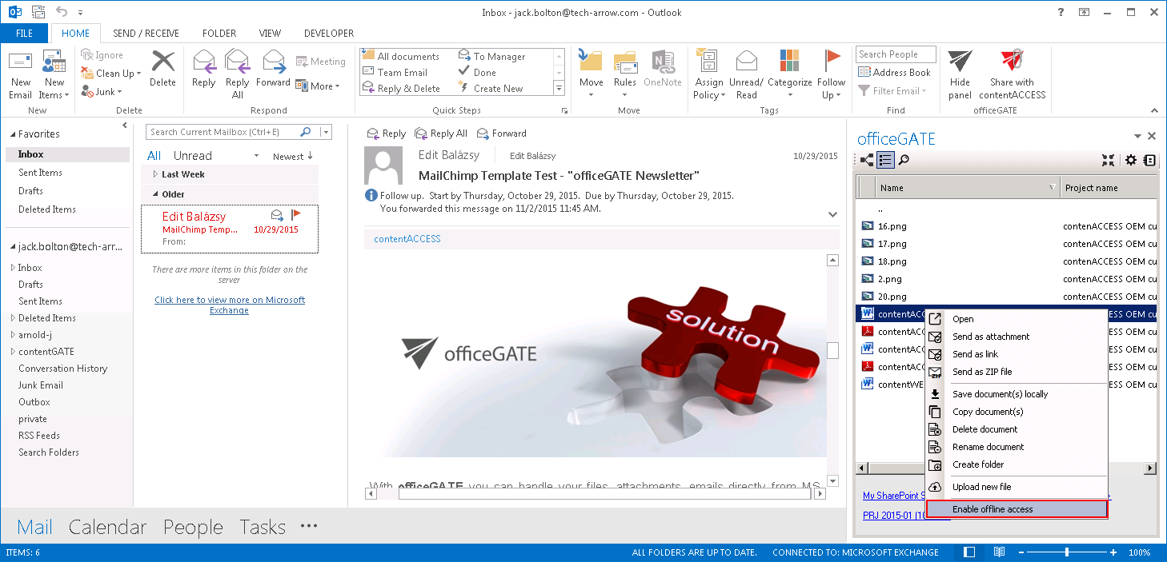The width and height of the screenshot is (1167, 562).
Task: Click Forward in the reading pane
Action: pos(502,134)
